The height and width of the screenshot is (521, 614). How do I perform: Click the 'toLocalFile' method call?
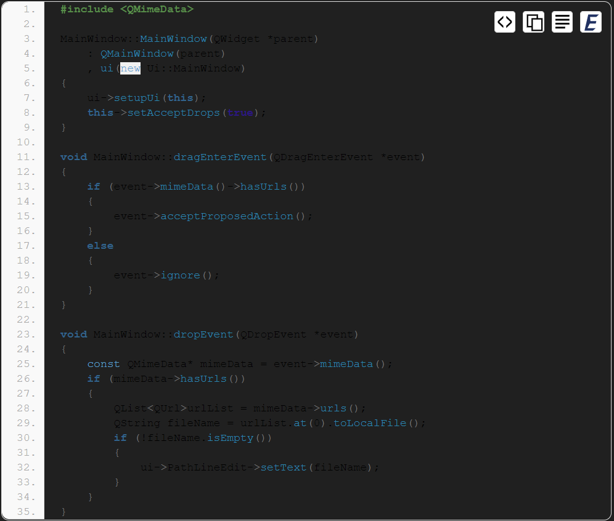[x=370, y=423]
